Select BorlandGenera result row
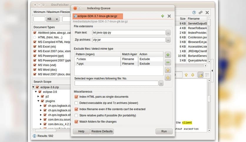This screenshot has width=246, height=142. [191, 56]
